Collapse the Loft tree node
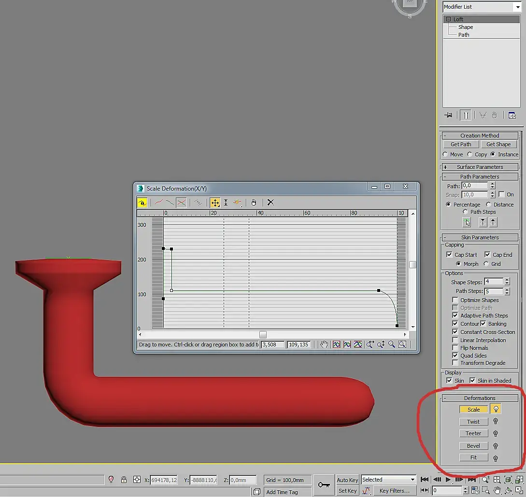Screen dimensions: 526x497 (448, 19)
